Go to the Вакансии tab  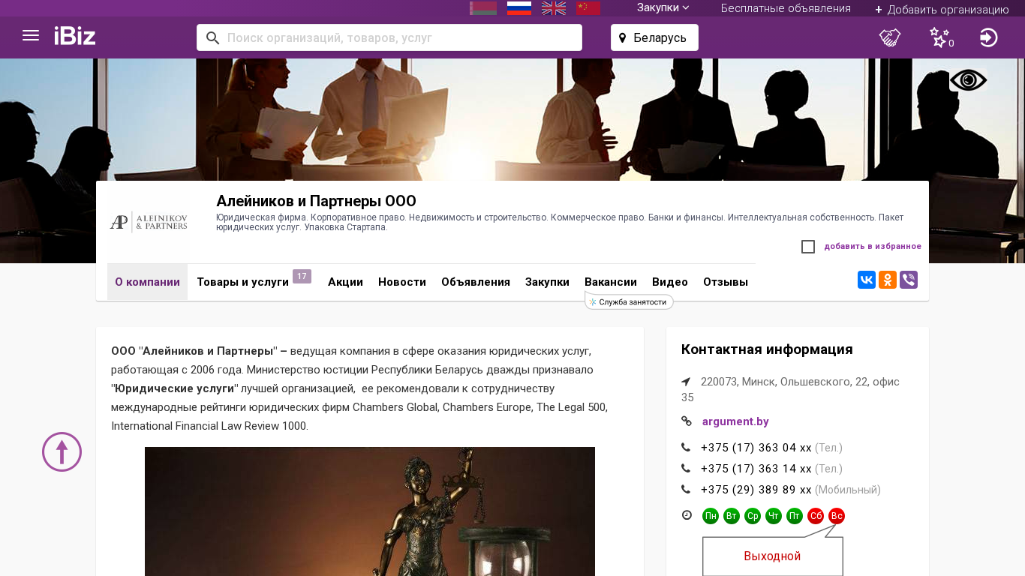pyautogui.click(x=611, y=282)
